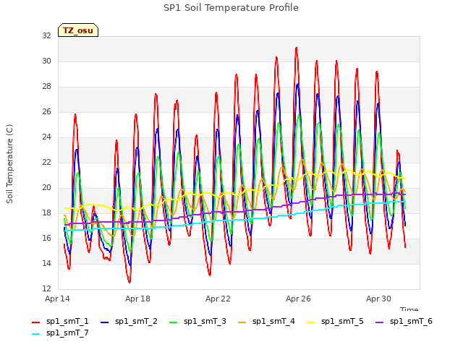463x347 pixels.
Task: Toggle the sp1_smT_7 legend entry
Action: click(x=60, y=333)
